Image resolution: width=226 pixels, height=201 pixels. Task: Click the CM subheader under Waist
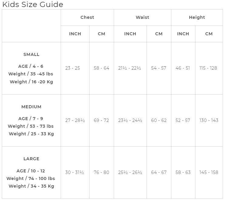pos(159,34)
